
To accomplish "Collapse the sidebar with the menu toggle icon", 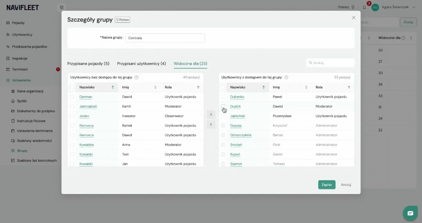I will [61, 7].
